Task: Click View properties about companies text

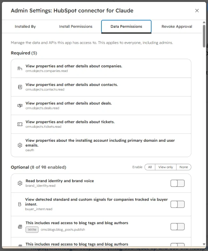Action: click(x=74, y=66)
